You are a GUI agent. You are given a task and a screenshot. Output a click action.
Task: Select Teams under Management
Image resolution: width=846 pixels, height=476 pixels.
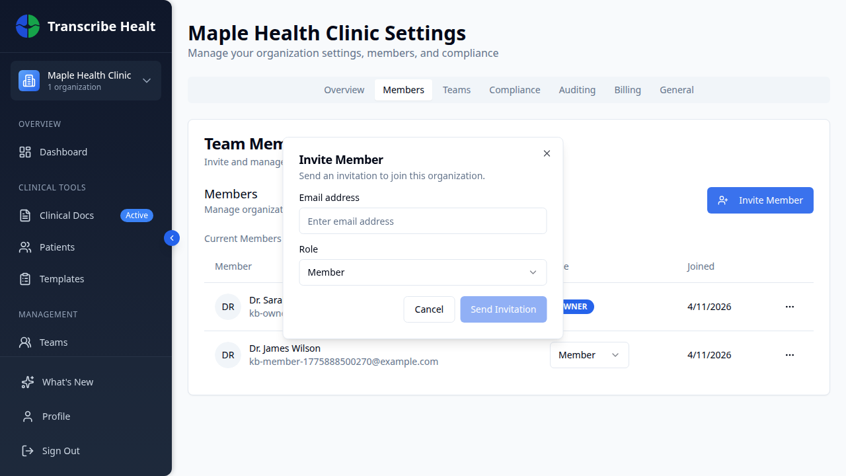[x=54, y=342]
